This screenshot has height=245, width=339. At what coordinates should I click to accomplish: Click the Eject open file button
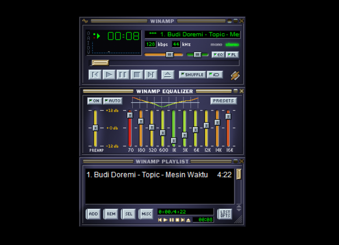(x=168, y=75)
